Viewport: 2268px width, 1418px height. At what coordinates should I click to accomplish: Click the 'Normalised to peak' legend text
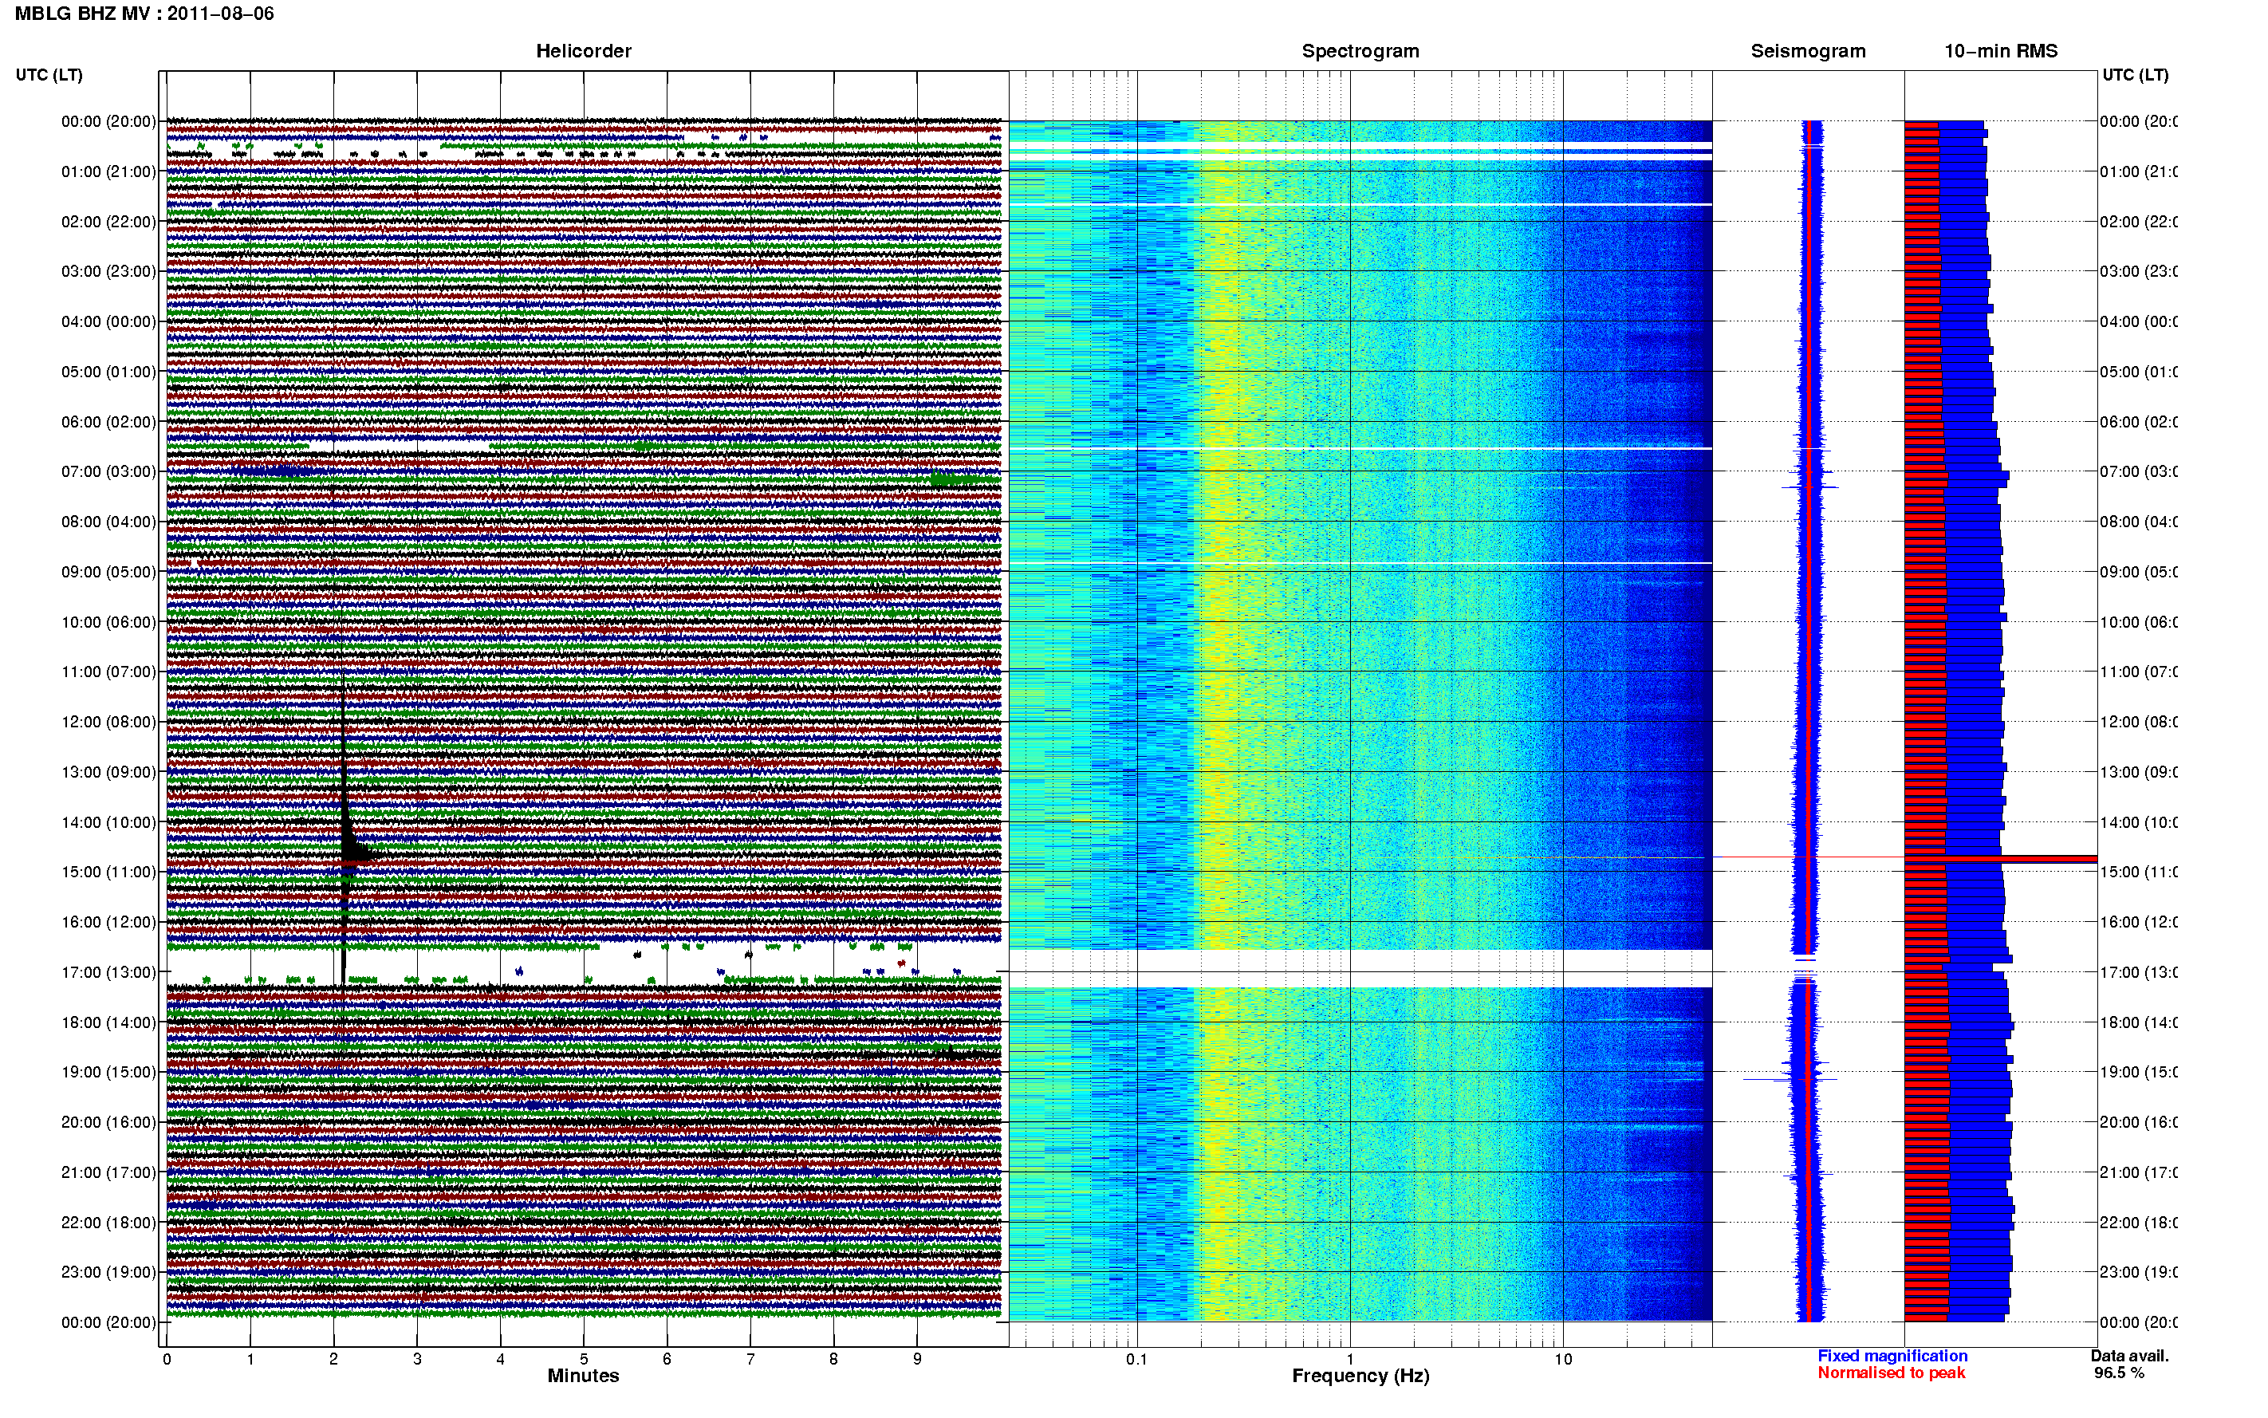(x=1891, y=1373)
